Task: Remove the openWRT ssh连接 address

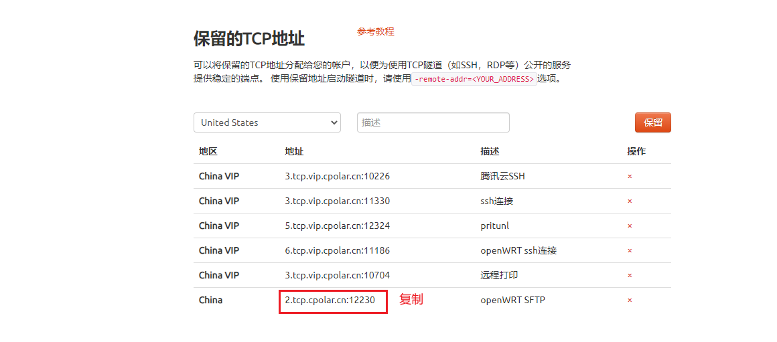Action: [x=630, y=251]
